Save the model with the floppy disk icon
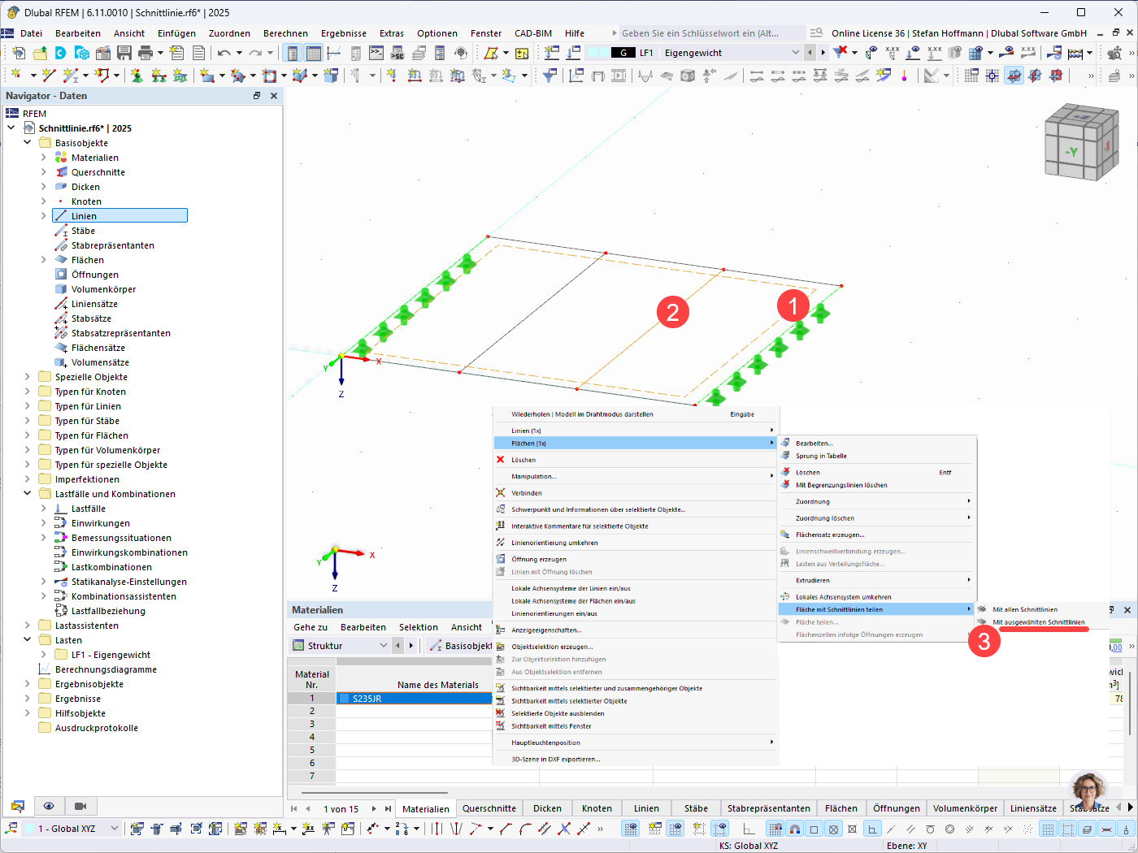The image size is (1138, 853). coord(124,53)
